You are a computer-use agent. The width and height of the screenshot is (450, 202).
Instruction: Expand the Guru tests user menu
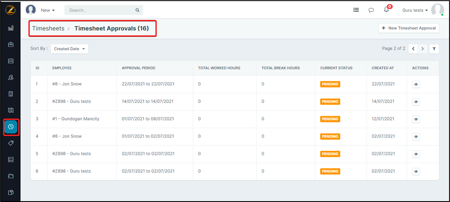click(x=415, y=10)
